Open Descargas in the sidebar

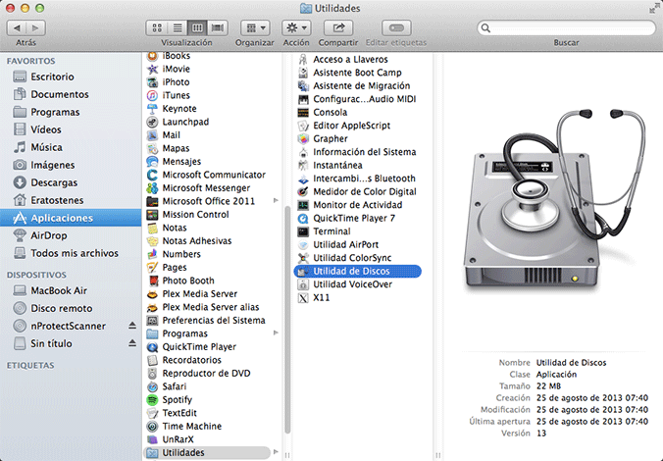pos(71,182)
